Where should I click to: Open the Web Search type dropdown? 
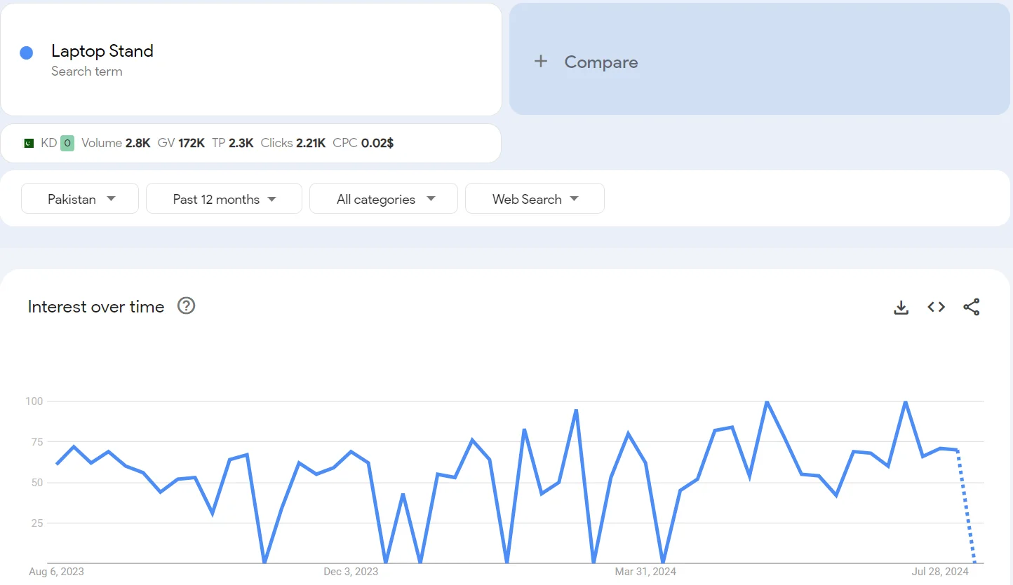point(535,198)
